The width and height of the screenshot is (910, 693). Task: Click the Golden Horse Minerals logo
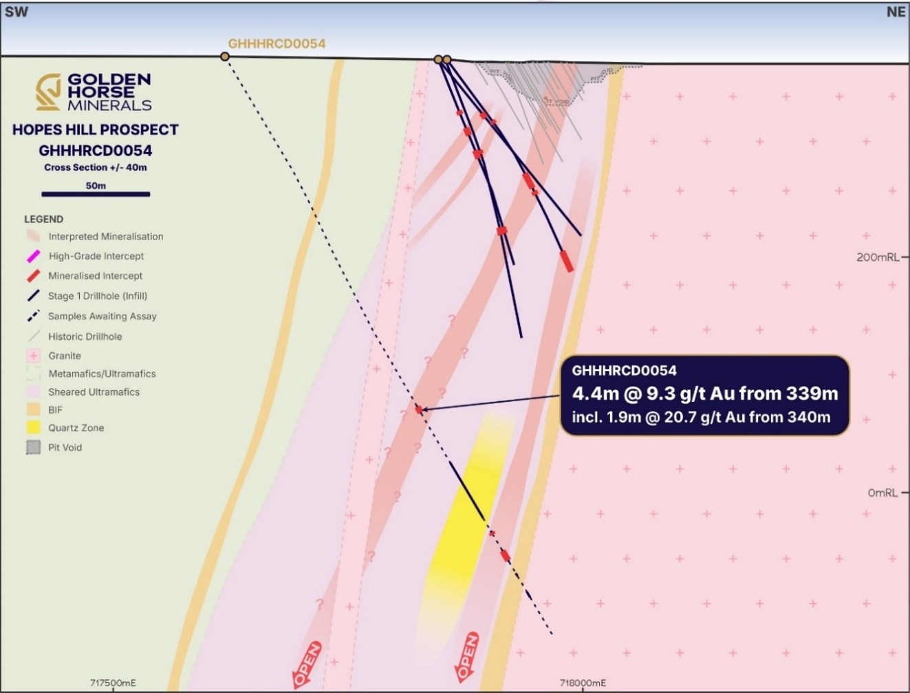point(94,92)
